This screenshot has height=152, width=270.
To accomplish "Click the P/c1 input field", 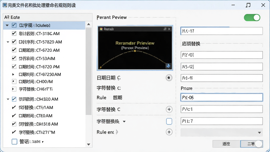I will click(x=221, y=109).
